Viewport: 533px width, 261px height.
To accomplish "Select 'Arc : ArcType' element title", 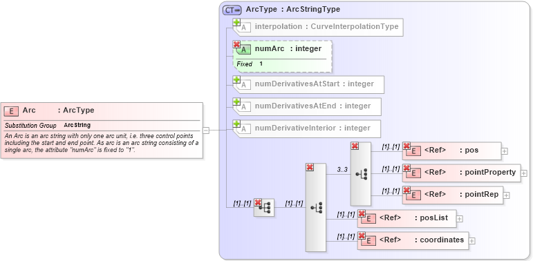I will click(x=59, y=110).
